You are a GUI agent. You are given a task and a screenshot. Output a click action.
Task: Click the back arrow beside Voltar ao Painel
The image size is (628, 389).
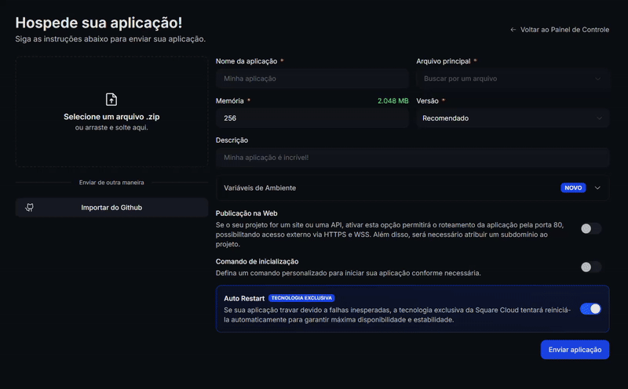pos(513,30)
